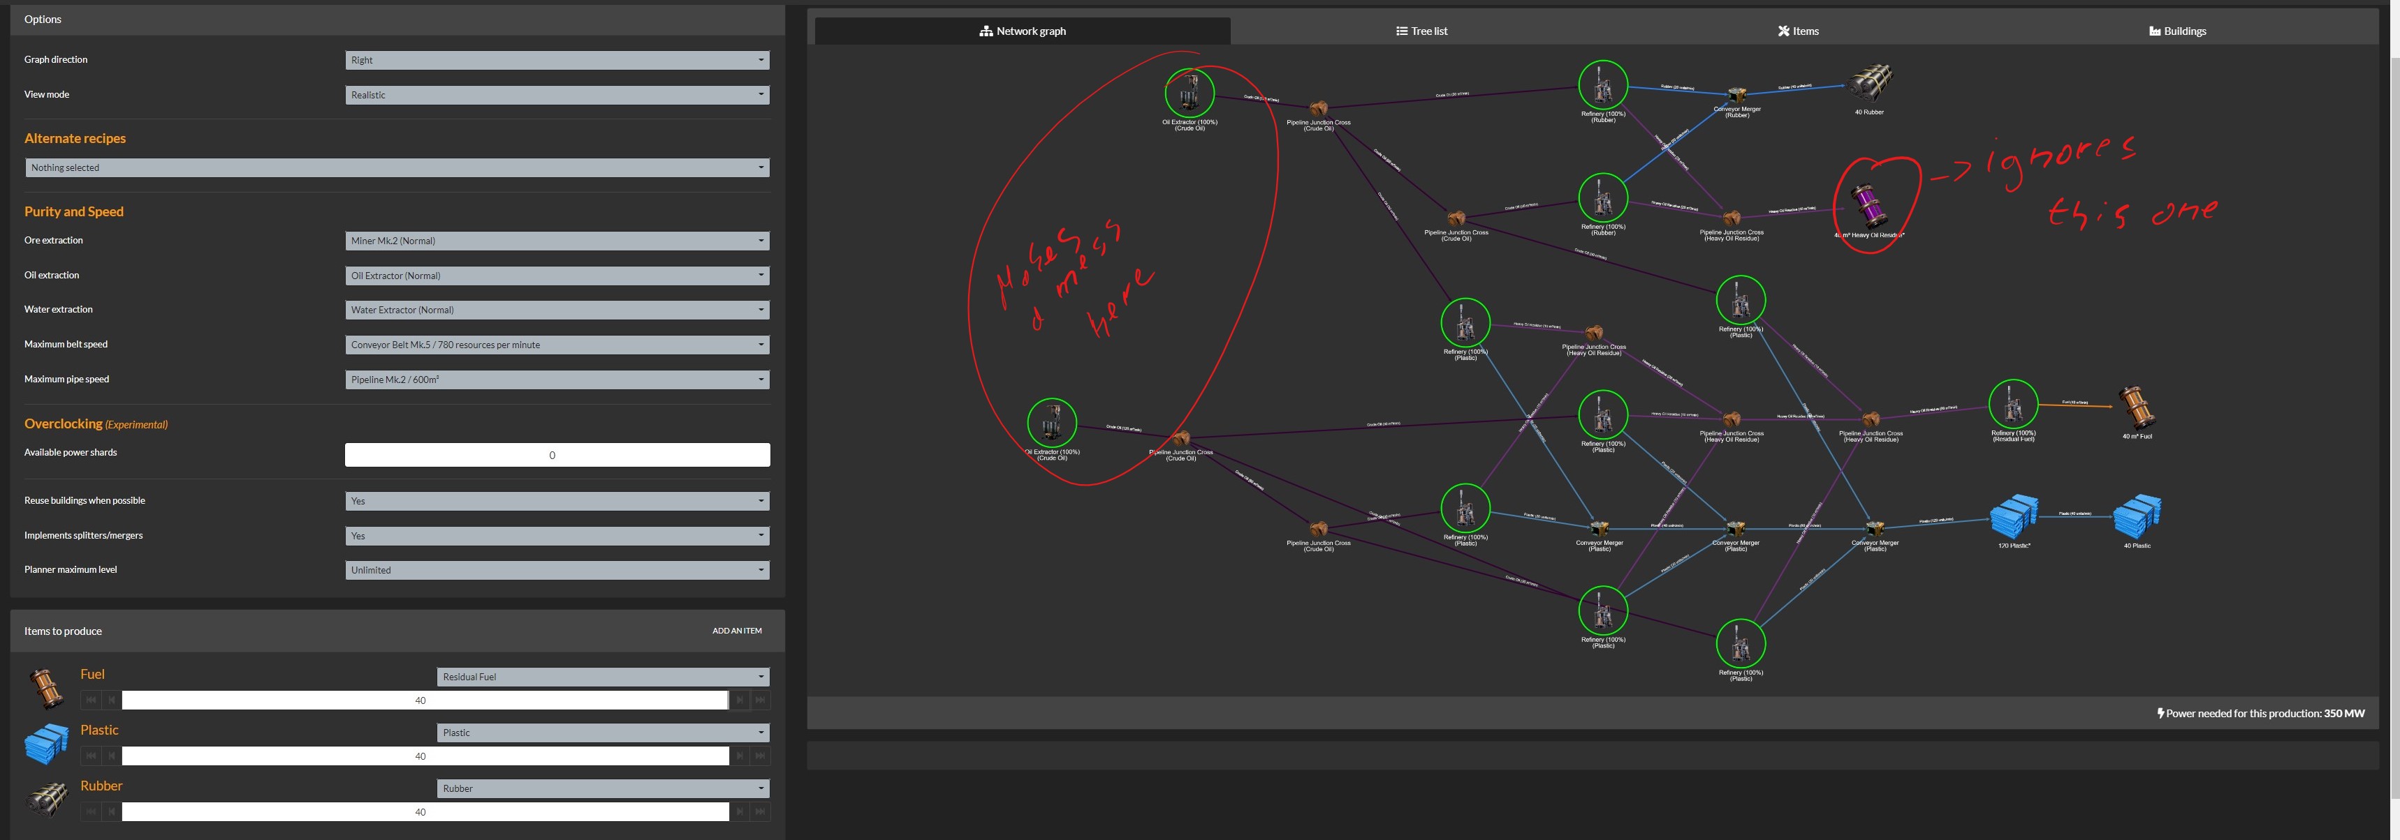Expand the Maximum belt speed dropdown
The width and height of the screenshot is (2400, 840).
pos(556,344)
